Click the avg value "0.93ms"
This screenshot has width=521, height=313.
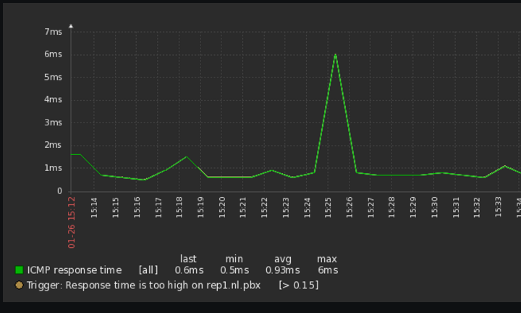tap(282, 270)
